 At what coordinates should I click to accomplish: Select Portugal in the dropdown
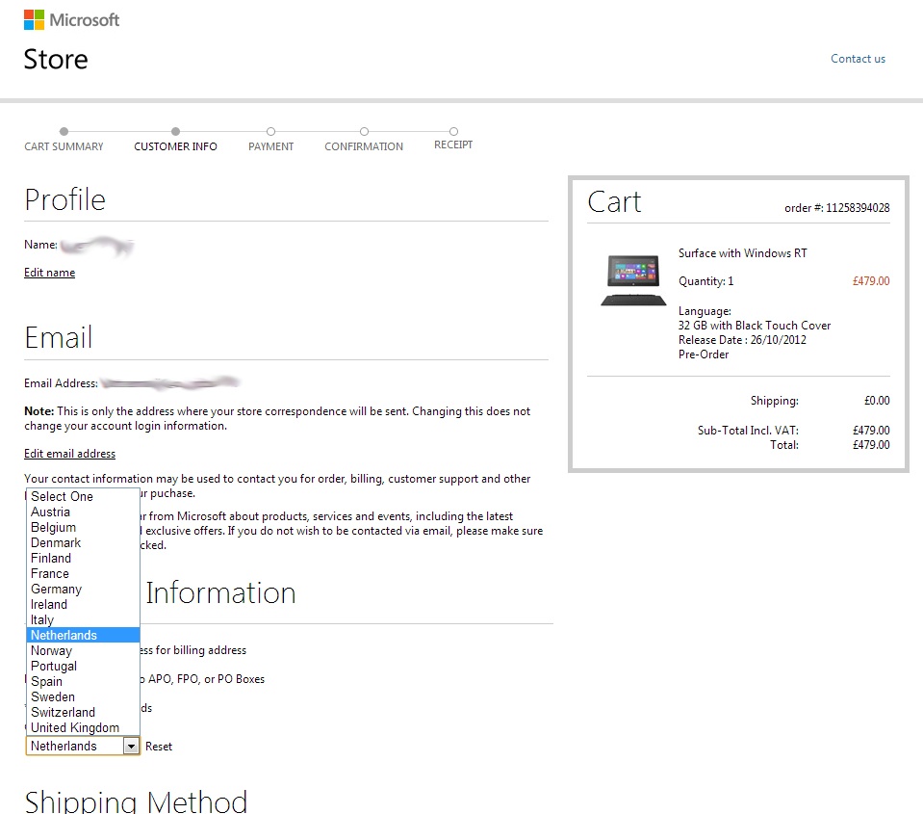tap(83, 667)
